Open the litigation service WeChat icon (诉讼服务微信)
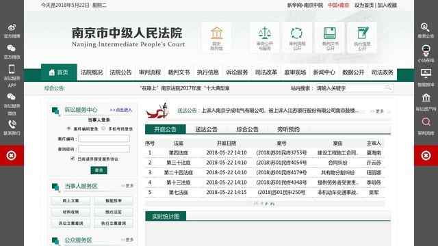Image resolution: width=438 pixels, height=246 pixels. [12, 97]
